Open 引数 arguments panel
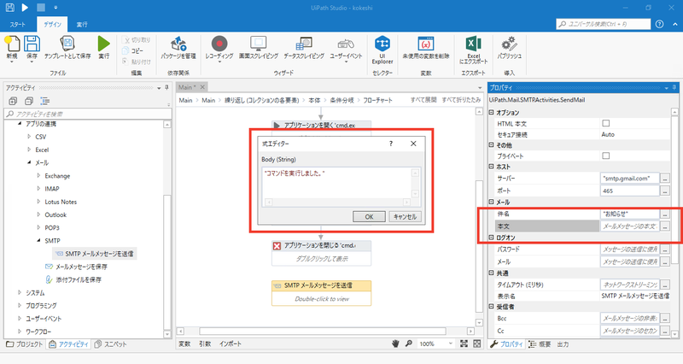 coord(205,343)
